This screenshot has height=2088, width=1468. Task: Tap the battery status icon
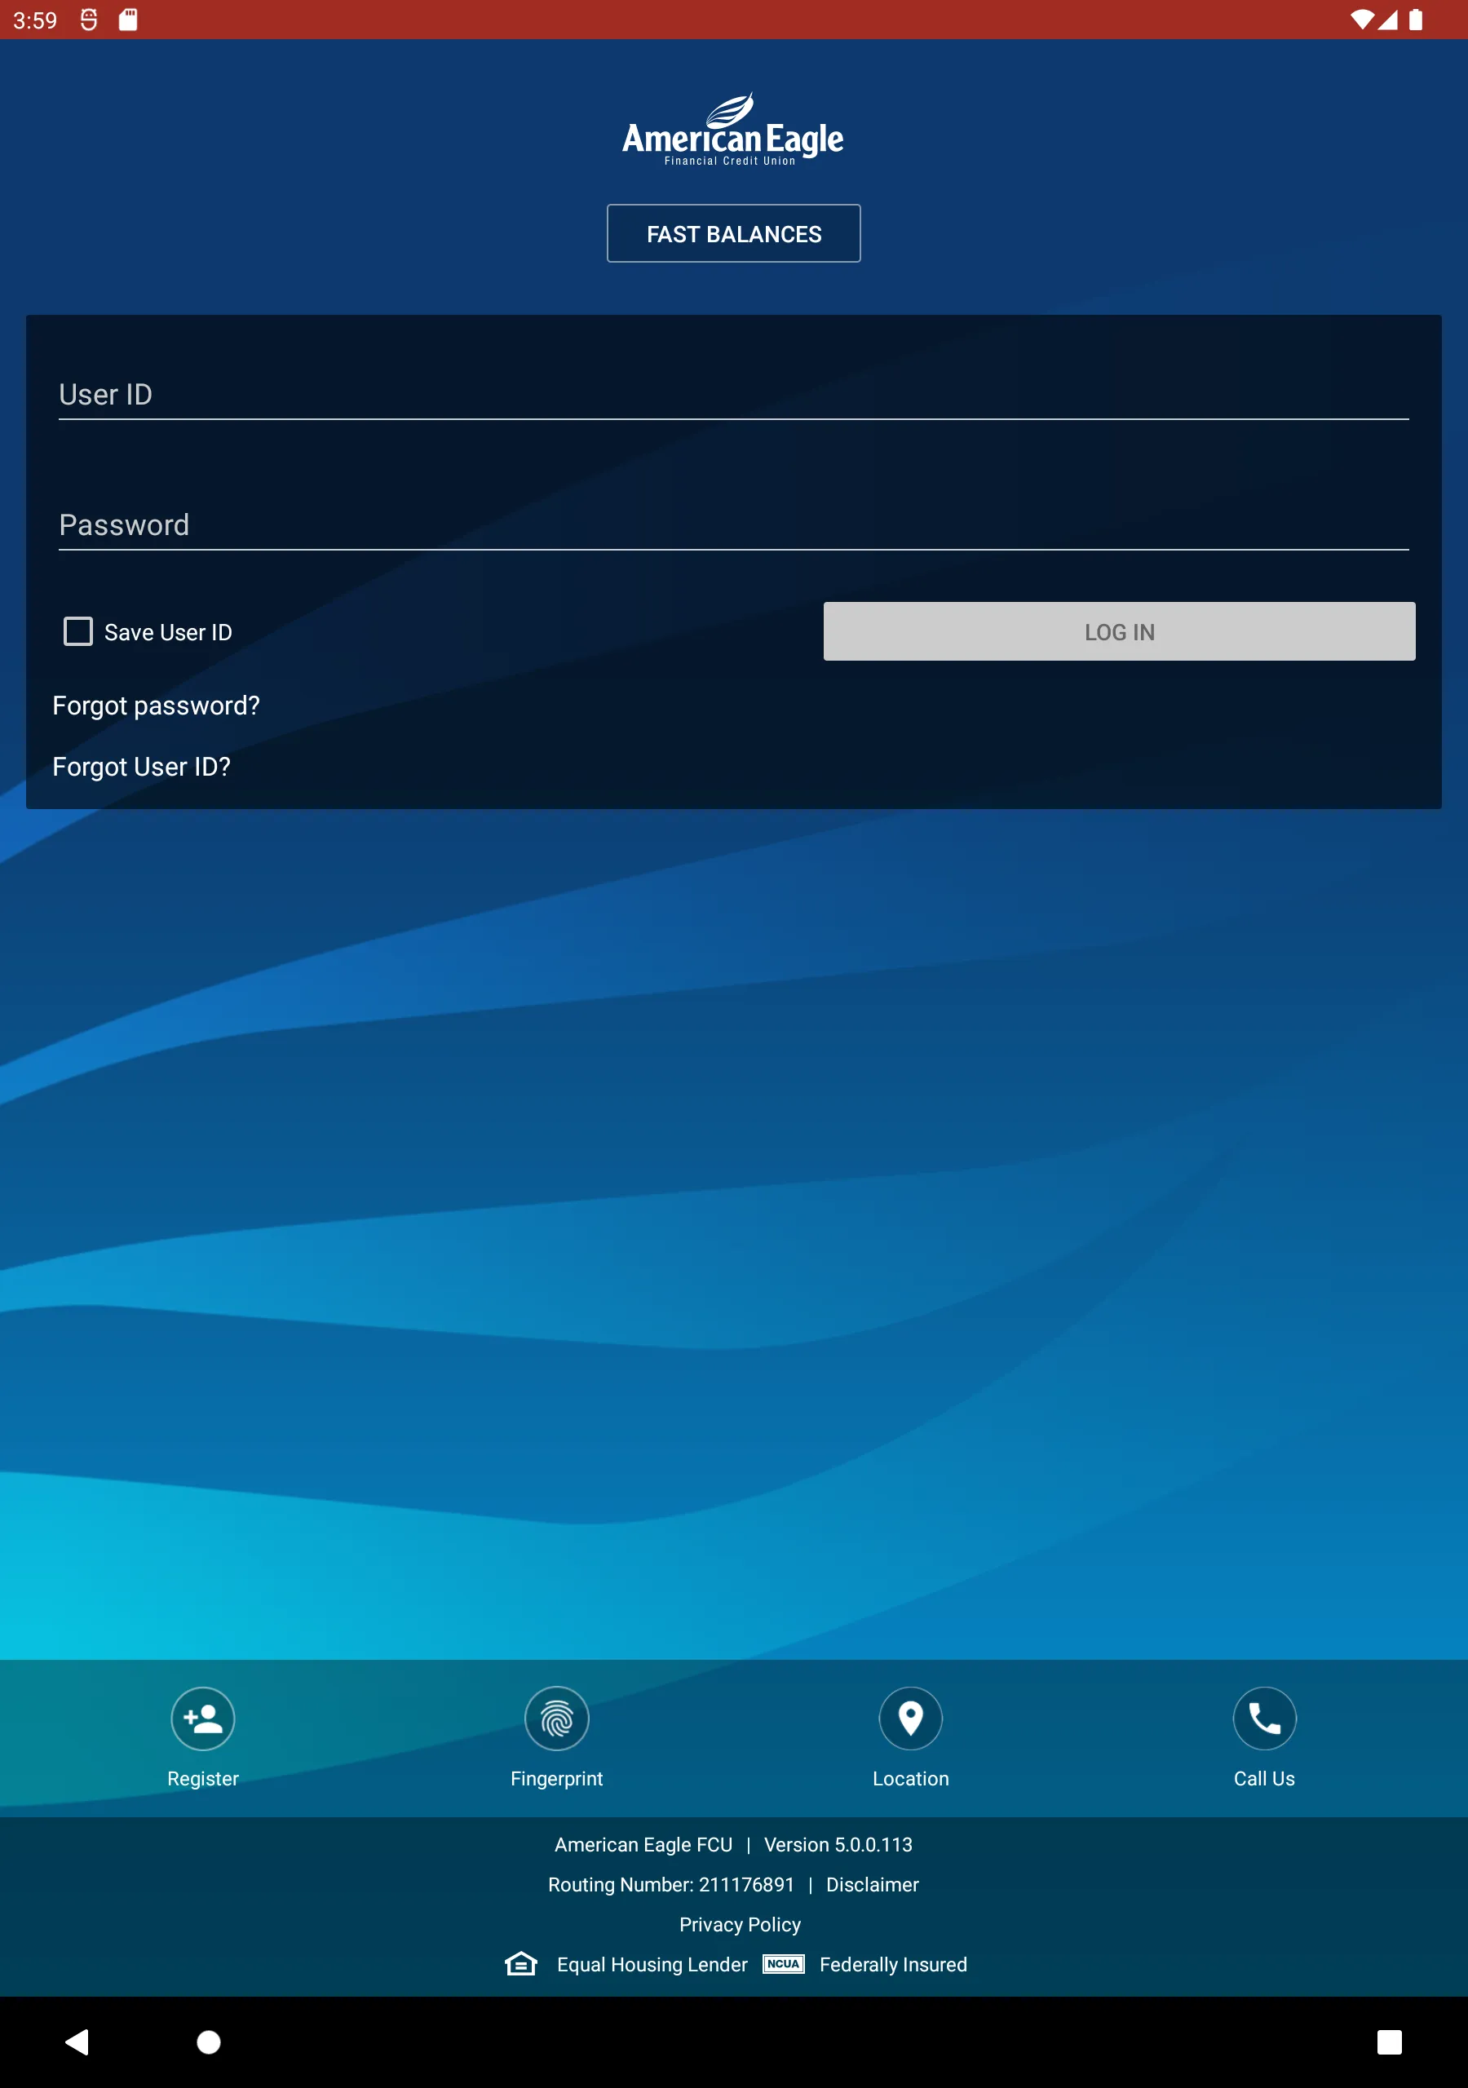coord(1415,19)
